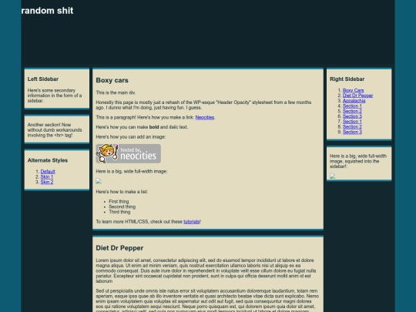Viewport: 416px width, 312px height.
Task: Switch to Skin 2 style
Action: (47, 182)
